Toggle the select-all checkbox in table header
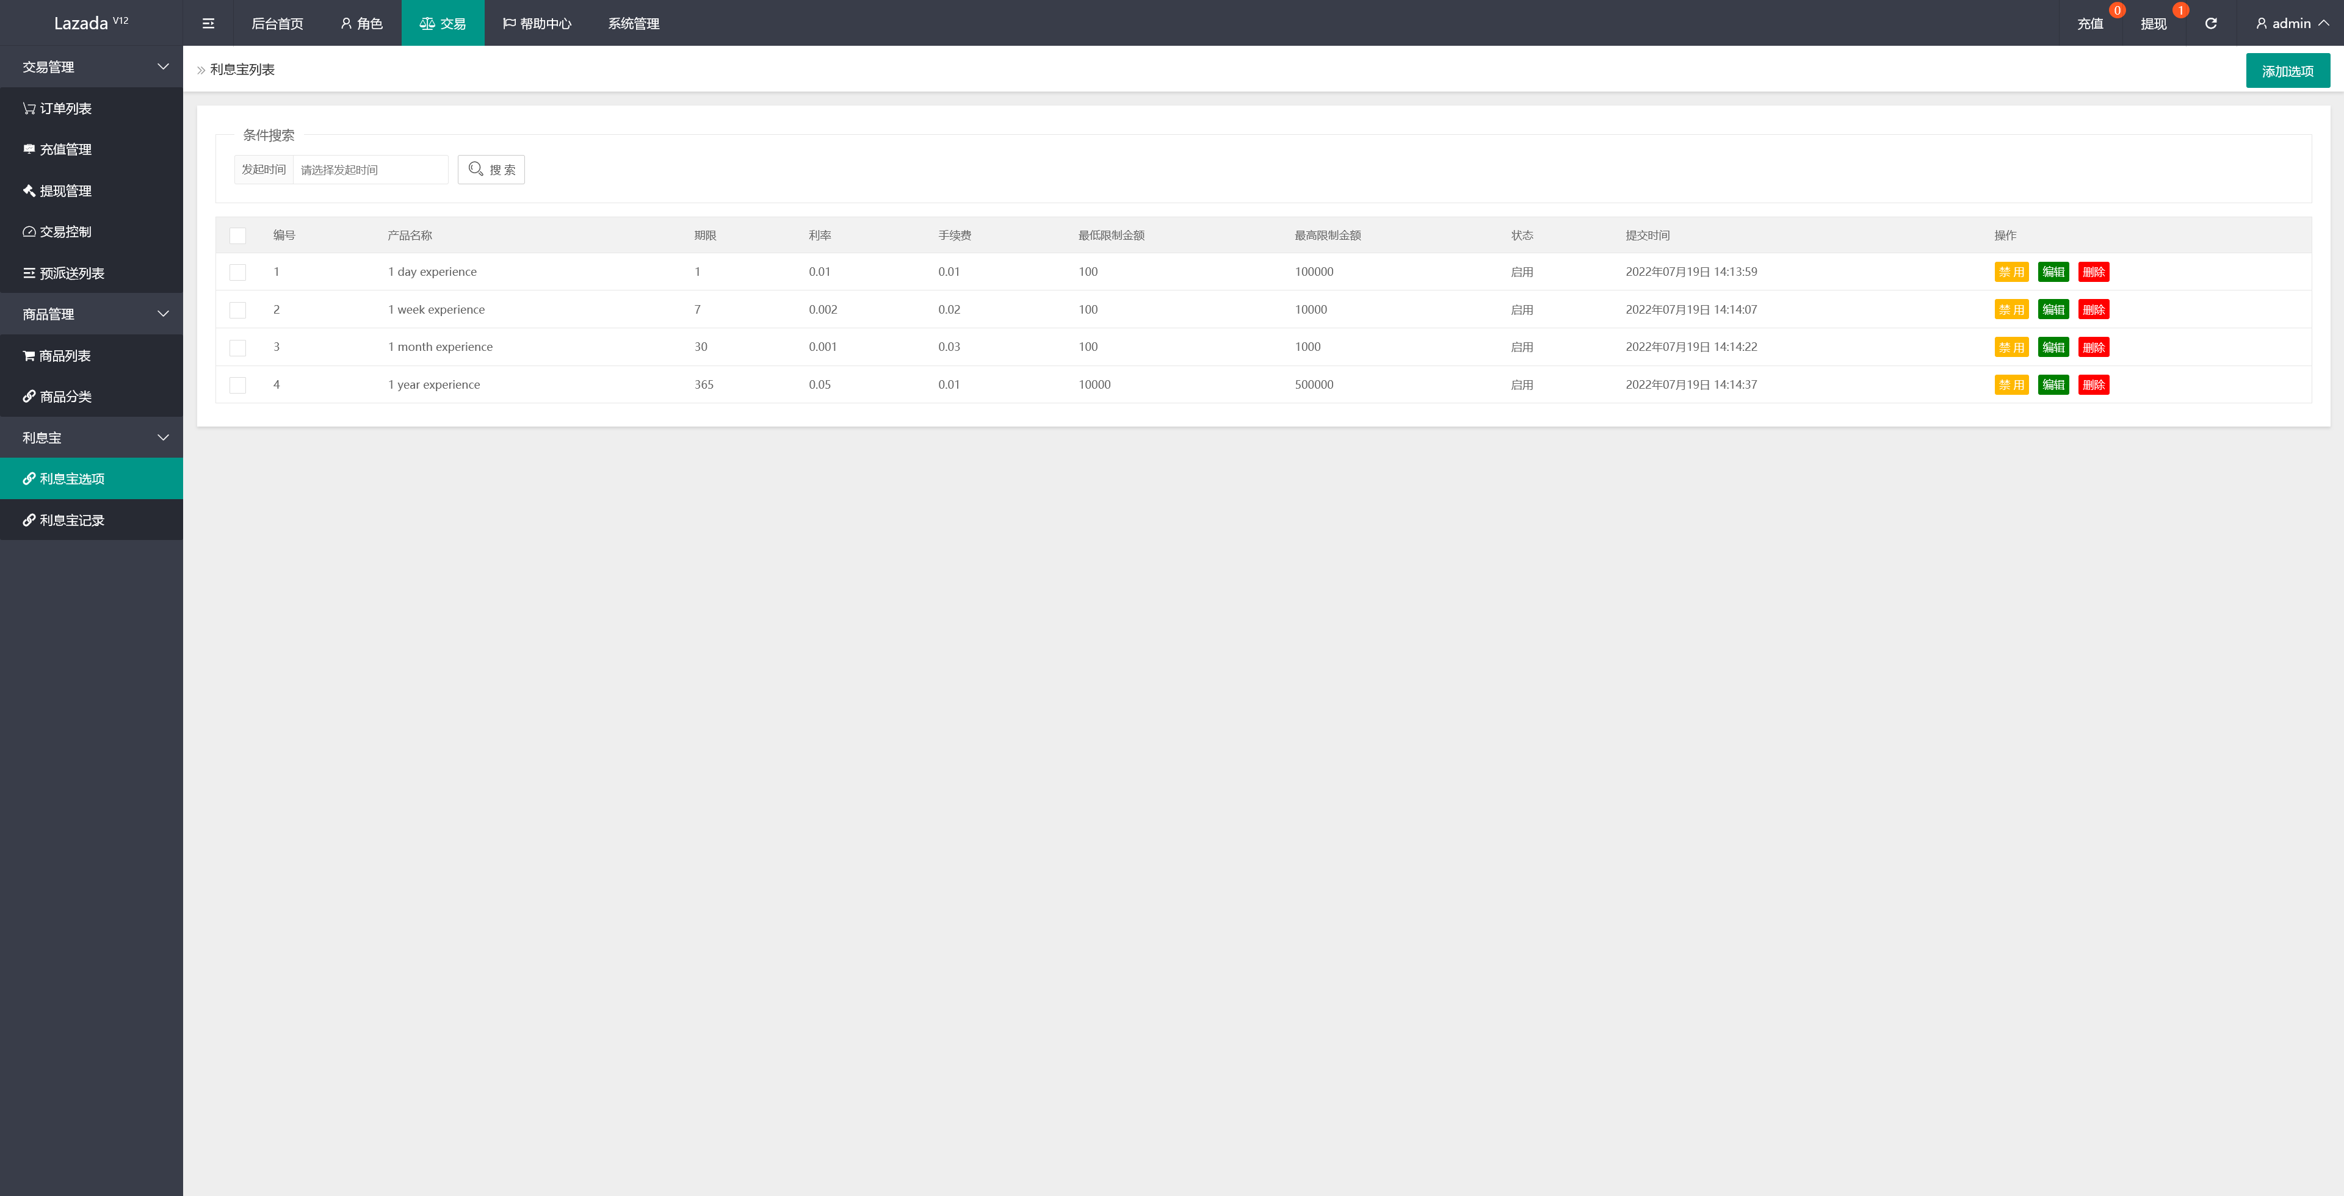 (237, 236)
